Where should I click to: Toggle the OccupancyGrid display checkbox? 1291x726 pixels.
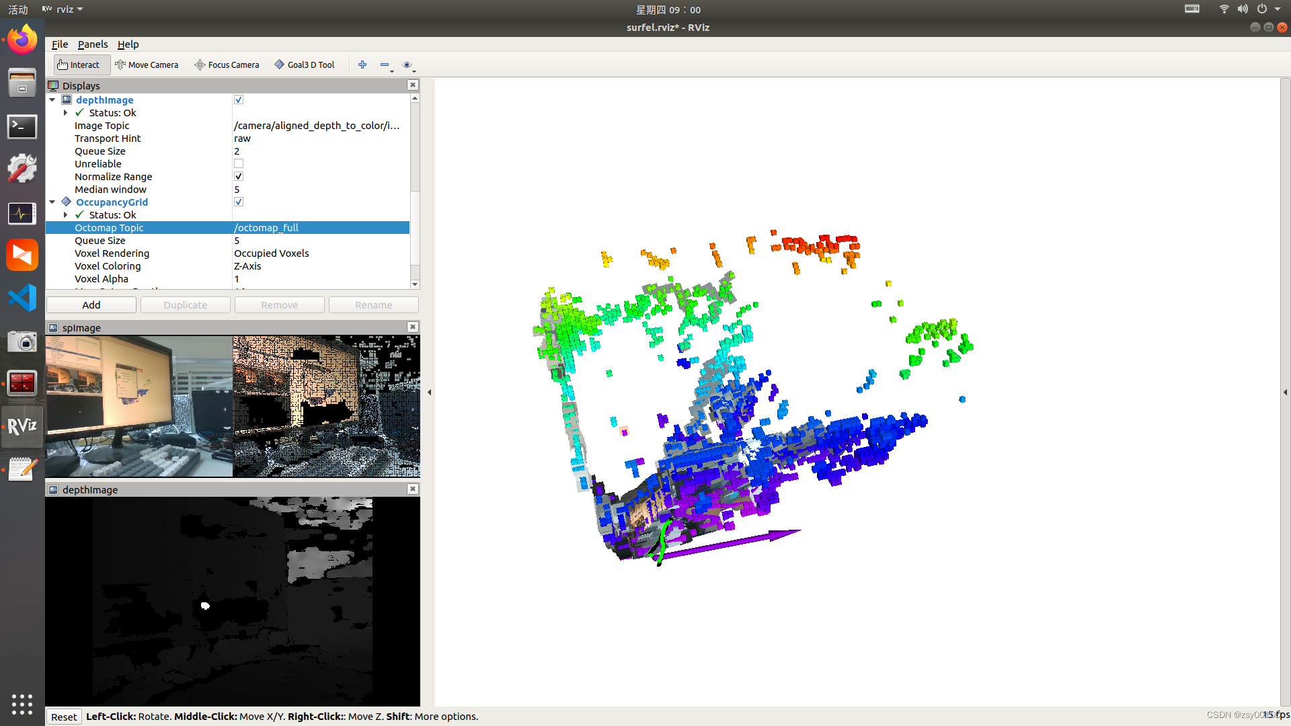(239, 202)
